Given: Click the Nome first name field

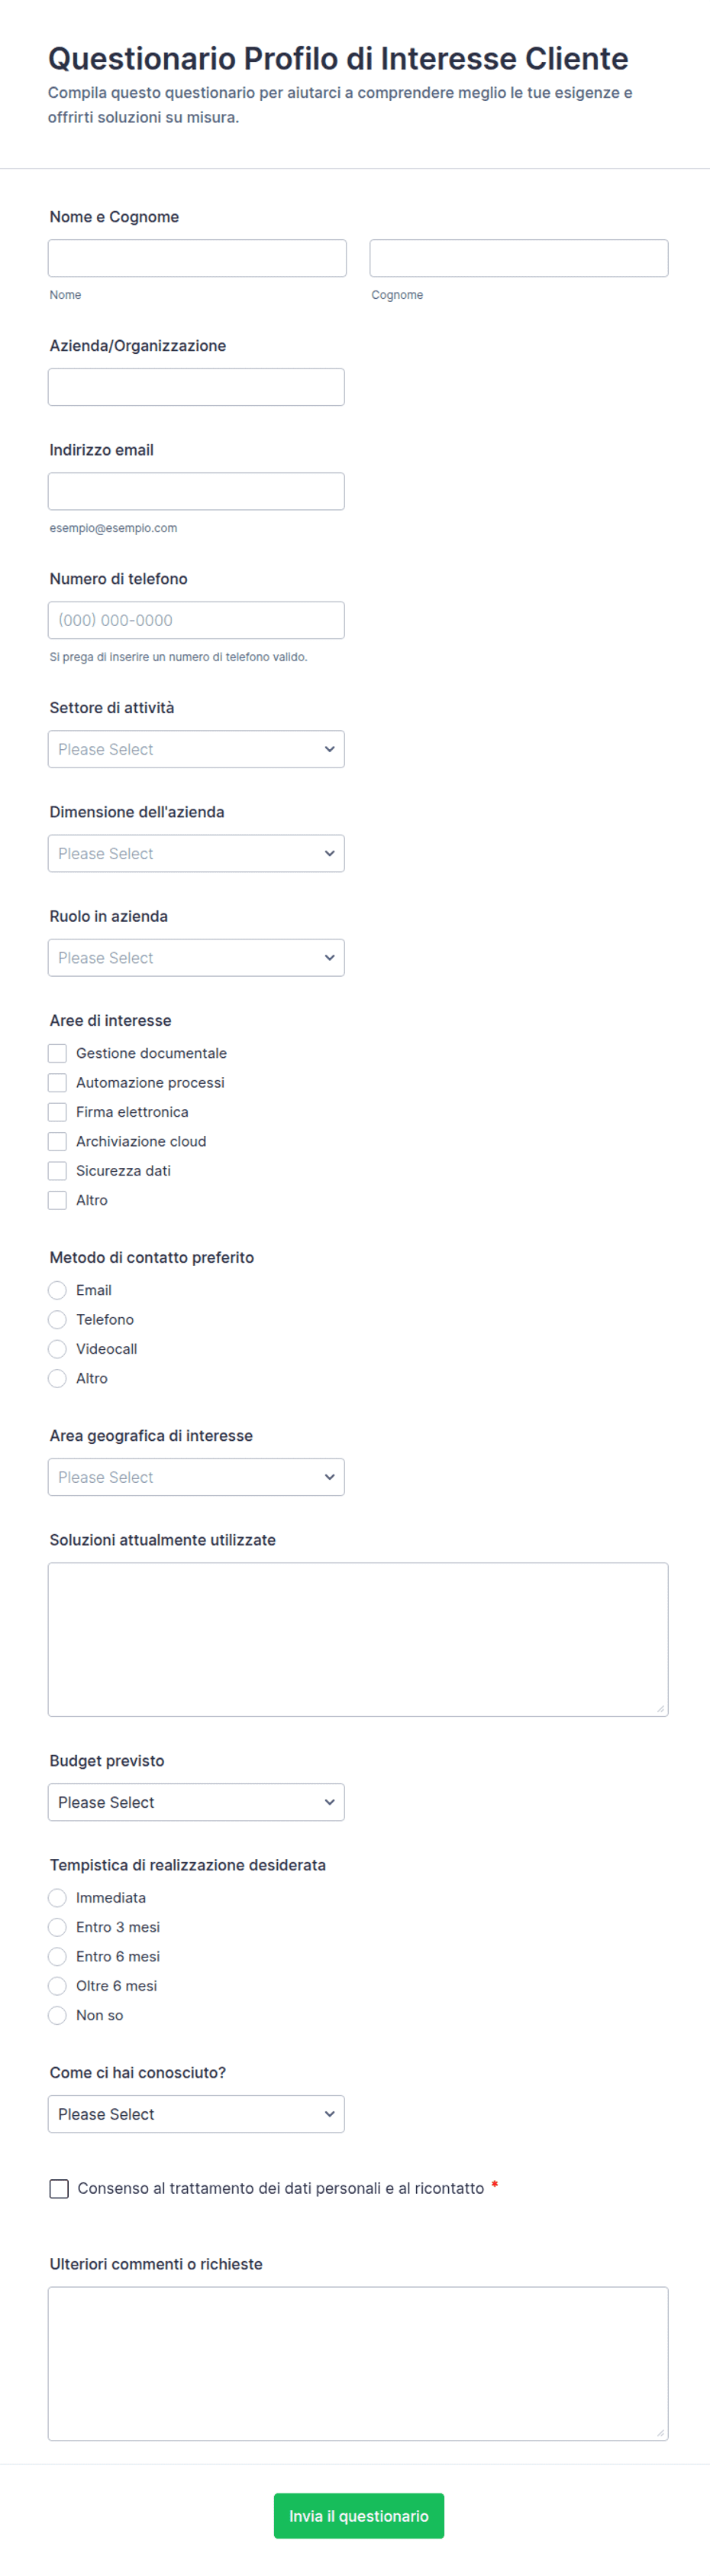Looking at the screenshot, I should (x=197, y=258).
